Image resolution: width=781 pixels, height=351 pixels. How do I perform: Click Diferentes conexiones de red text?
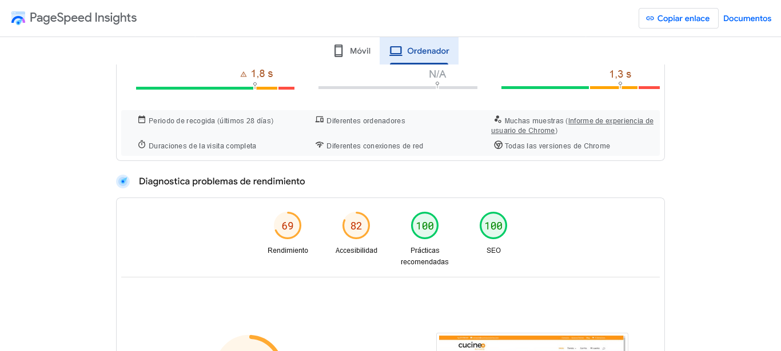click(375, 146)
